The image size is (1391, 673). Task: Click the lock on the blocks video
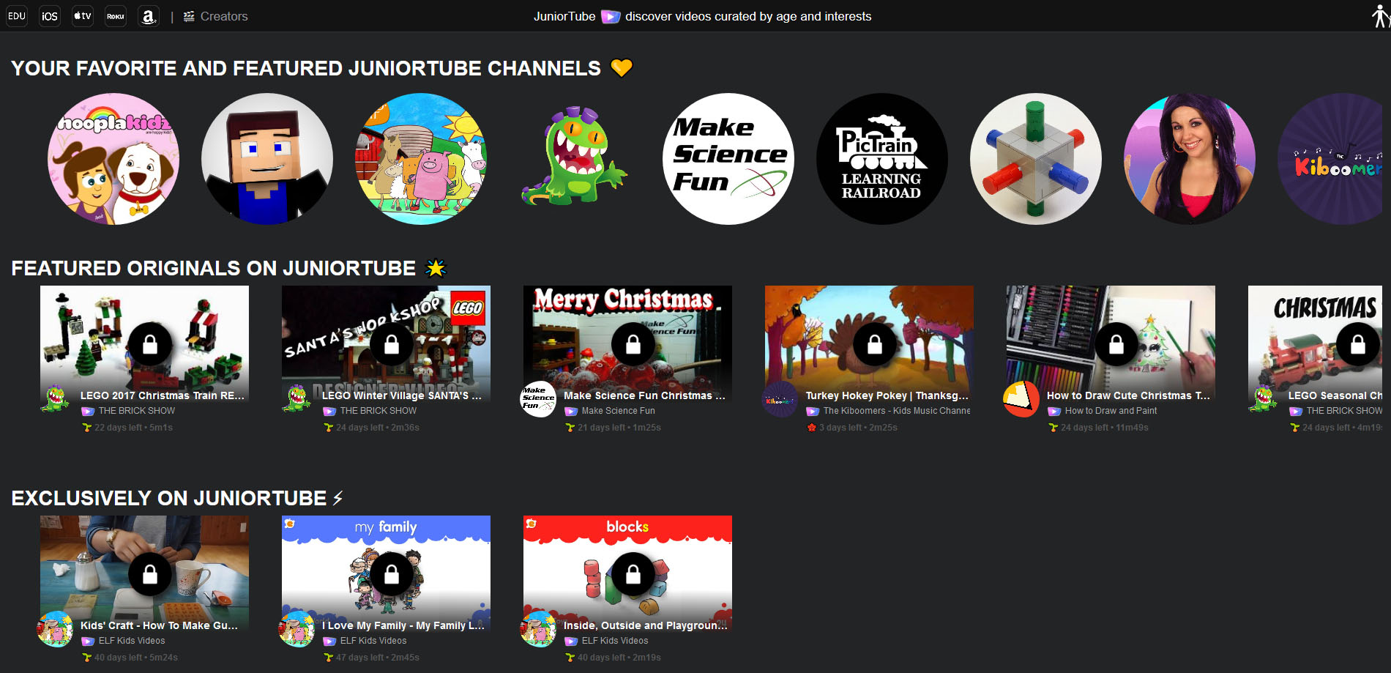click(633, 574)
